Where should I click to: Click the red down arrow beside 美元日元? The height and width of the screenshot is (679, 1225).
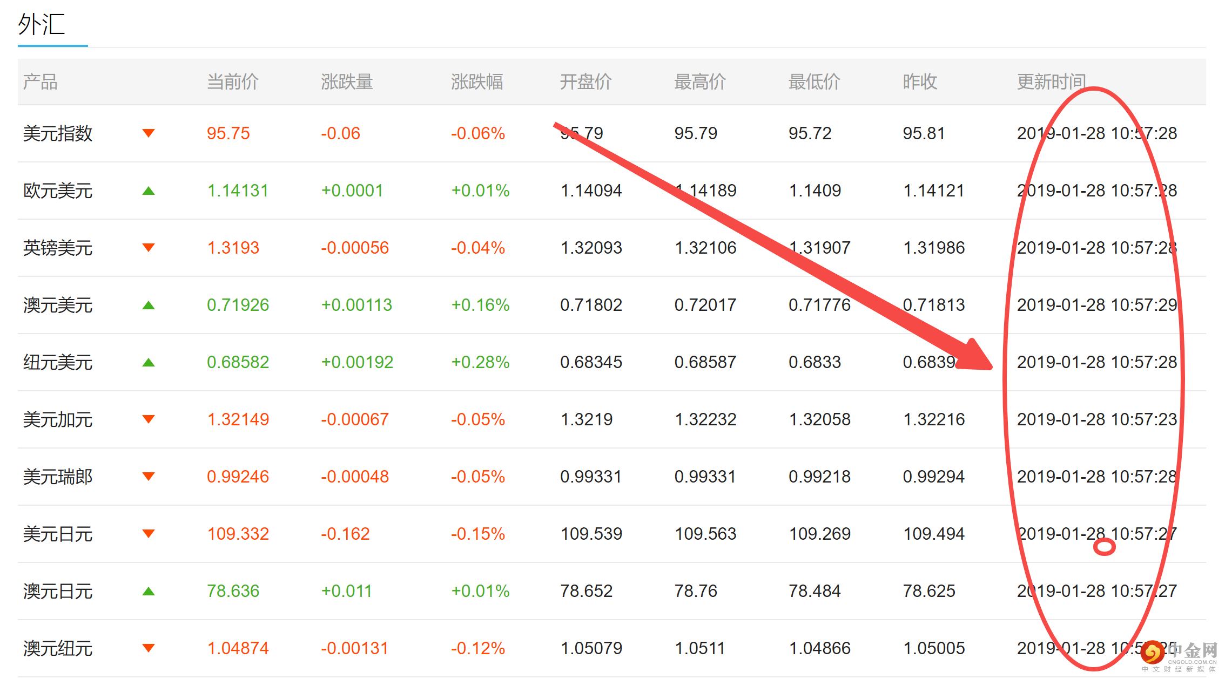(x=149, y=534)
